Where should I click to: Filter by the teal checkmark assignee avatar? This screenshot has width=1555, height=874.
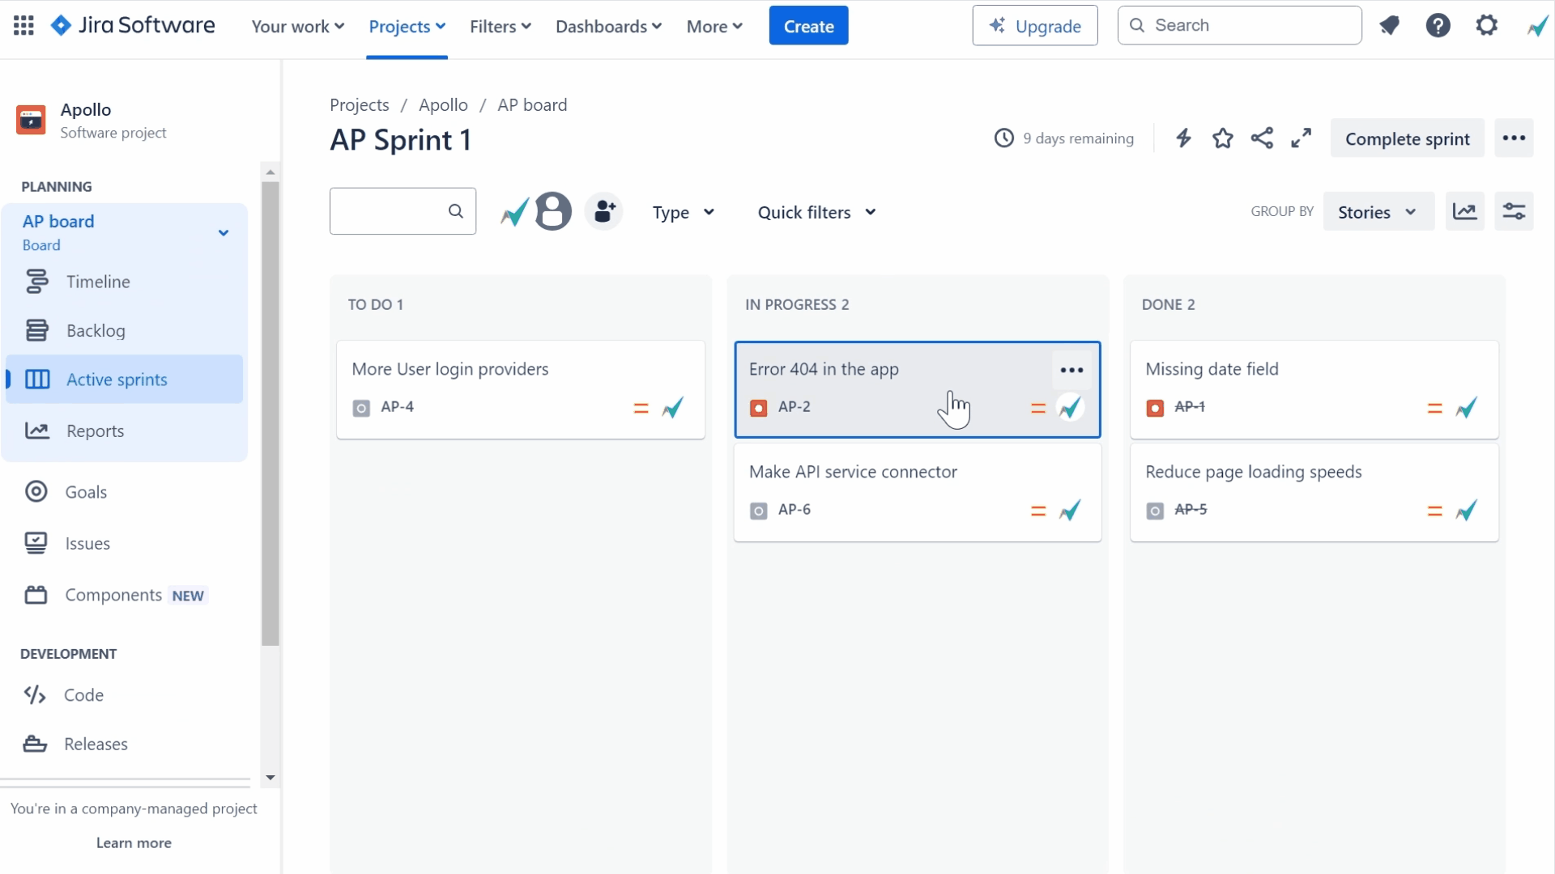[x=514, y=212]
